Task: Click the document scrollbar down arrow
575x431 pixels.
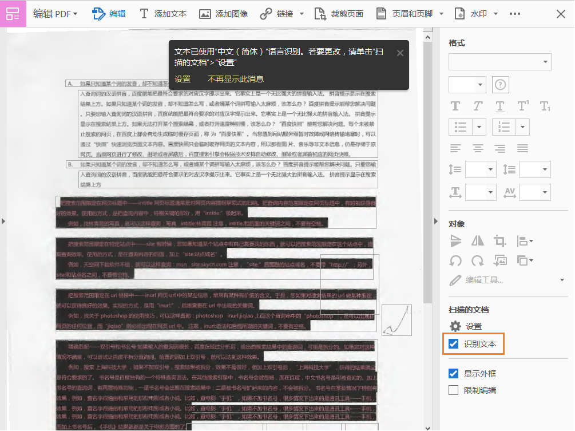Action: click(427, 428)
